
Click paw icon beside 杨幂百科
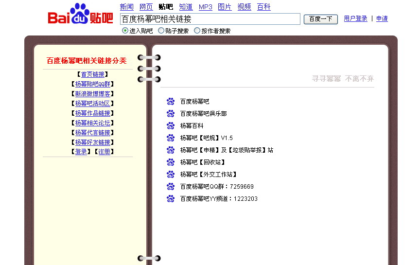(x=171, y=125)
